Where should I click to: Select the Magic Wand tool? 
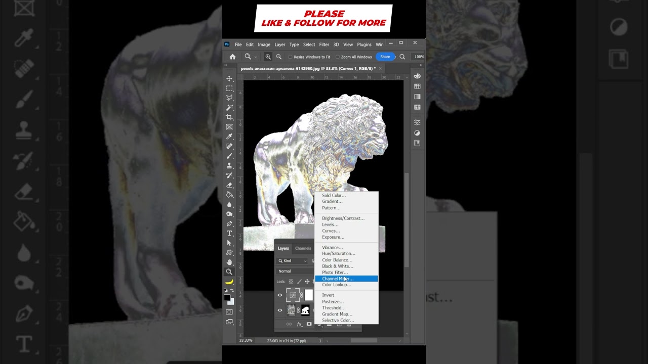pos(229,107)
